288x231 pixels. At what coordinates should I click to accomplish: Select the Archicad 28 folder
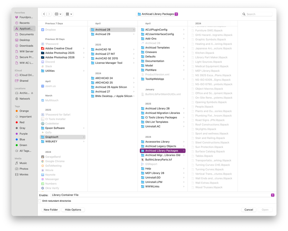pyautogui.click(x=113, y=30)
